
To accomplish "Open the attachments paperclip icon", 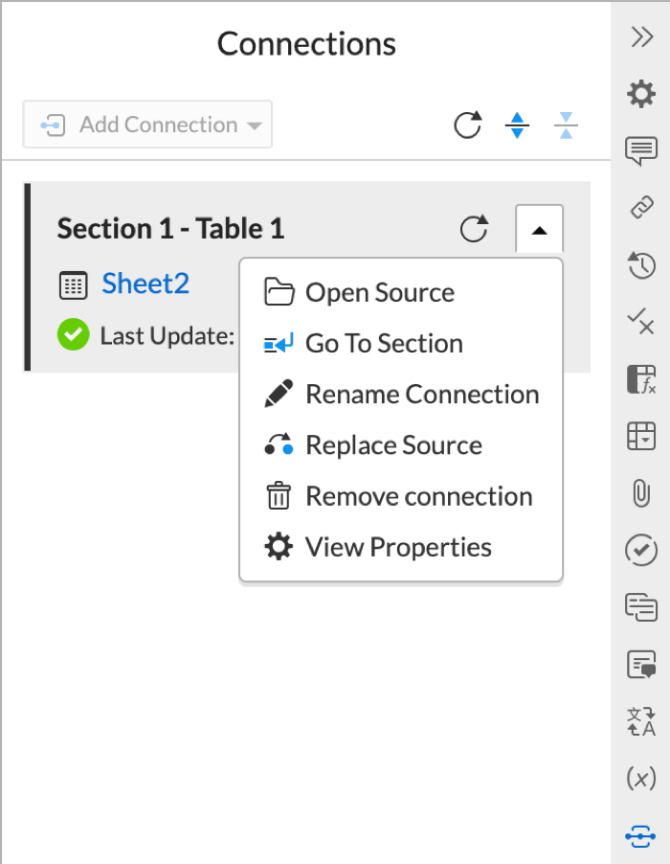I will point(641,492).
